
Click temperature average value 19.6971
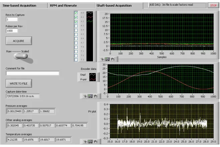point(63,140)
